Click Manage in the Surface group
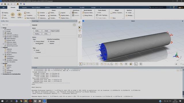184x103 pixels. (x=129, y=15)
